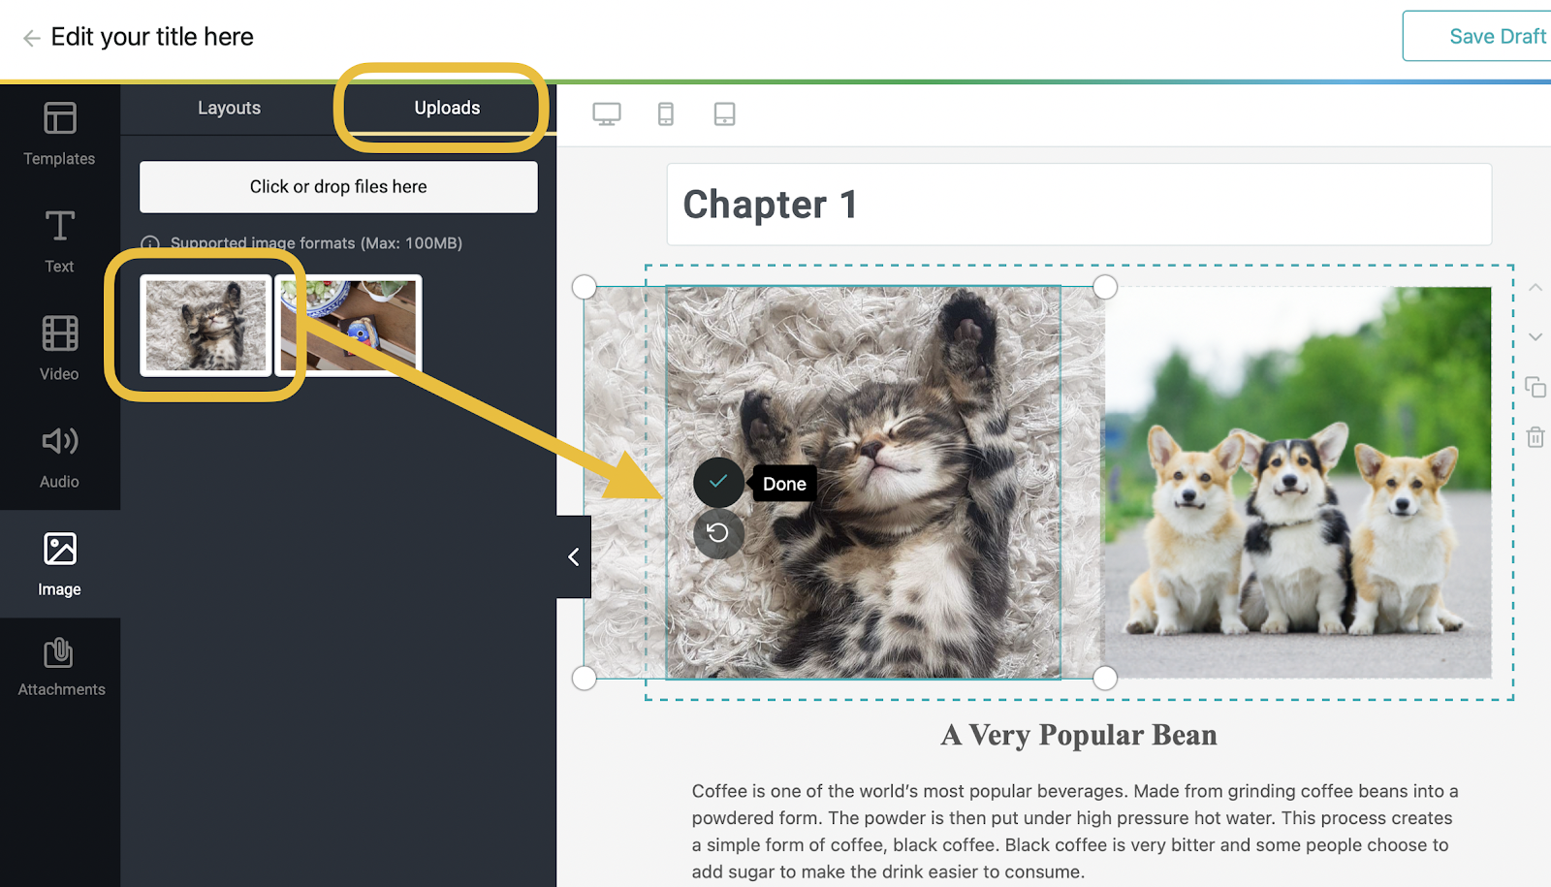Switch to tablet preview mode
Viewport: 1551px width, 887px height.
click(724, 114)
